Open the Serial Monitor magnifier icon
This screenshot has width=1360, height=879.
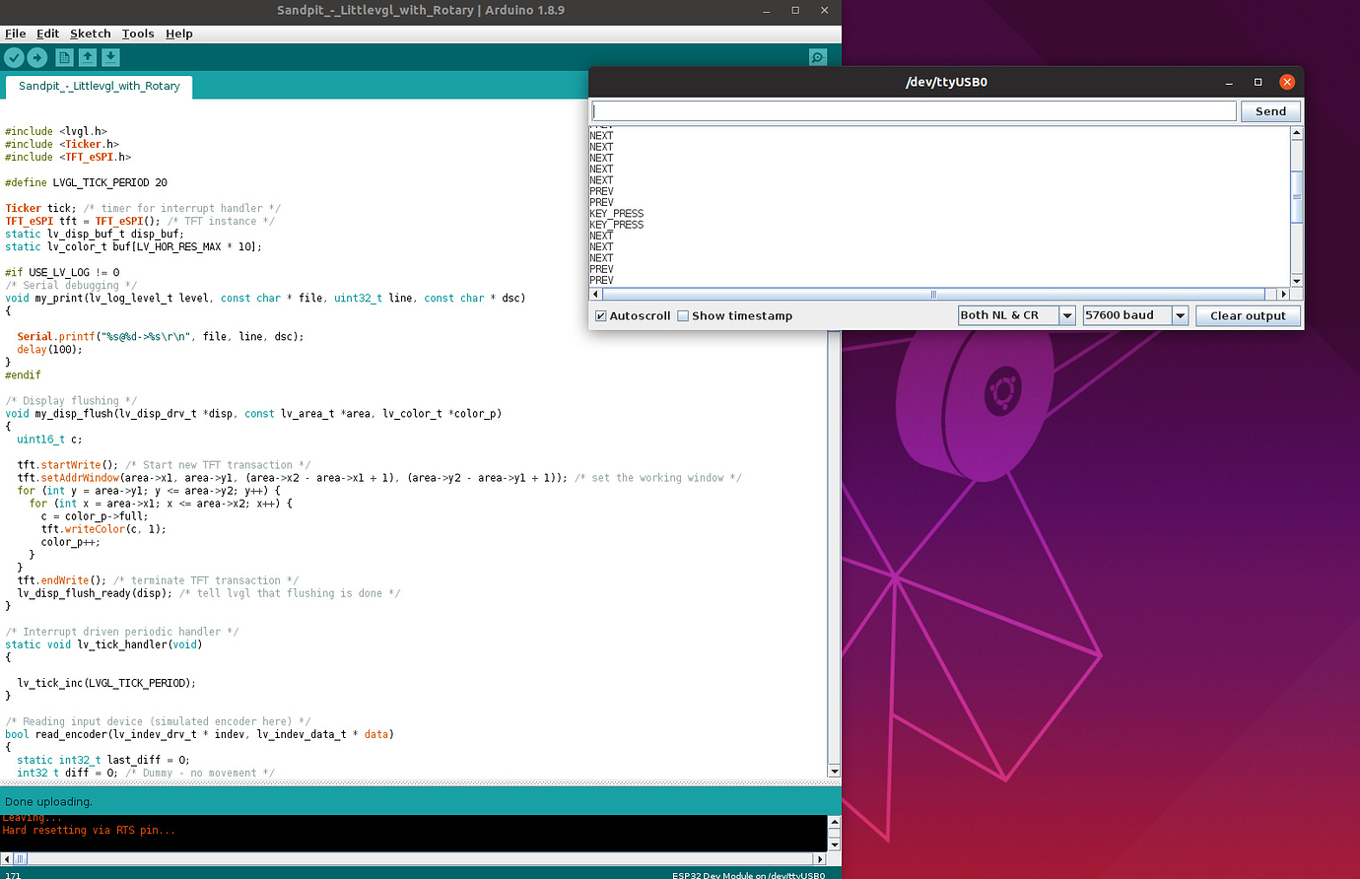(817, 58)
